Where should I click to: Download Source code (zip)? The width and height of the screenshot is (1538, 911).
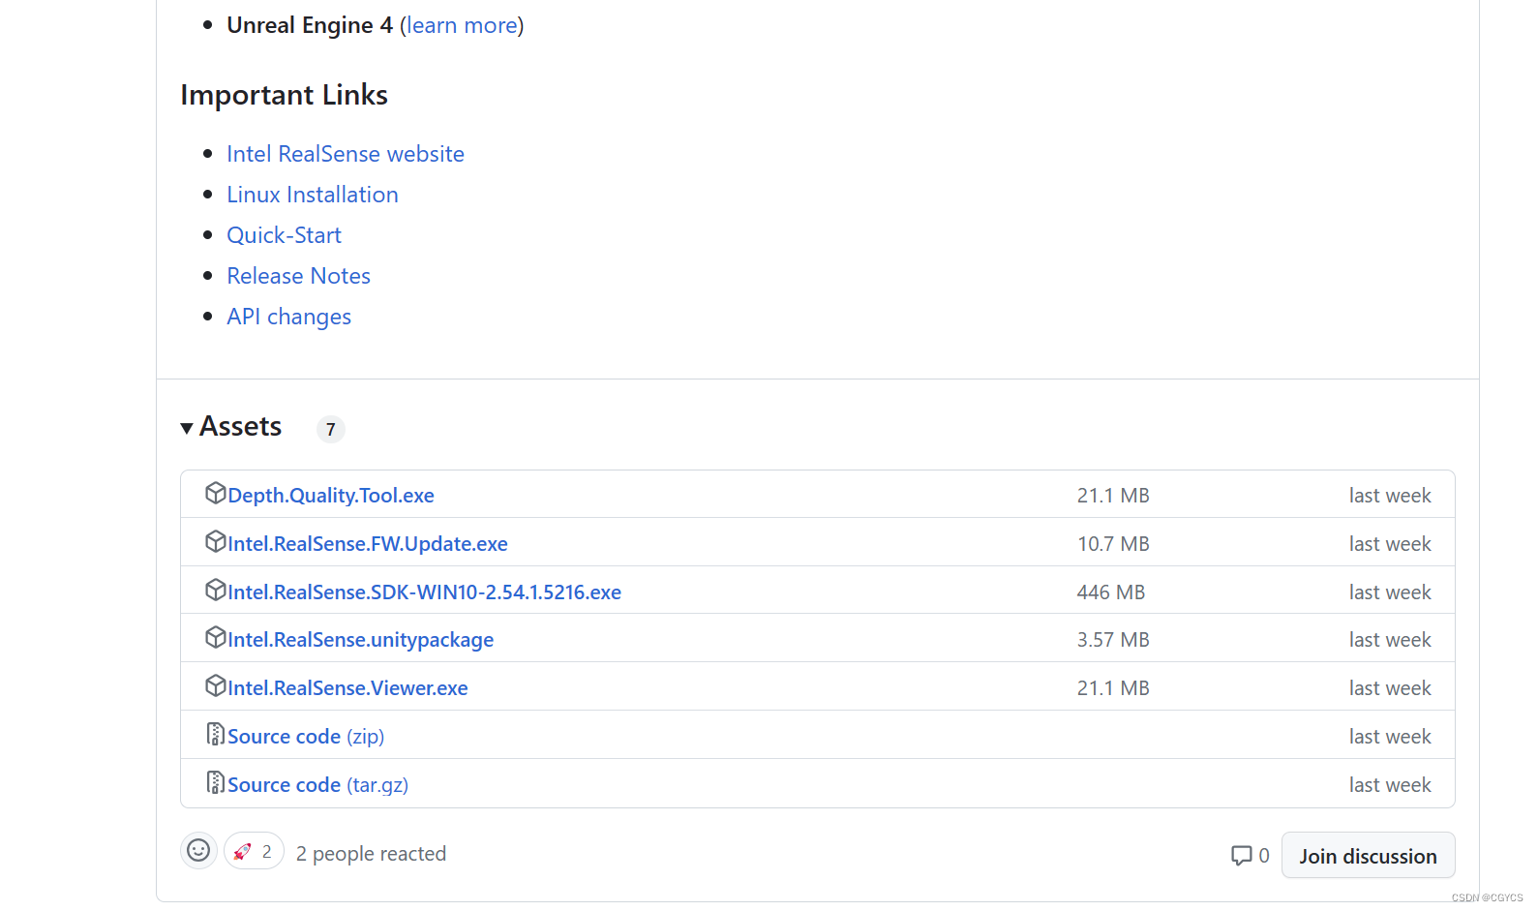tap(306, 737)
